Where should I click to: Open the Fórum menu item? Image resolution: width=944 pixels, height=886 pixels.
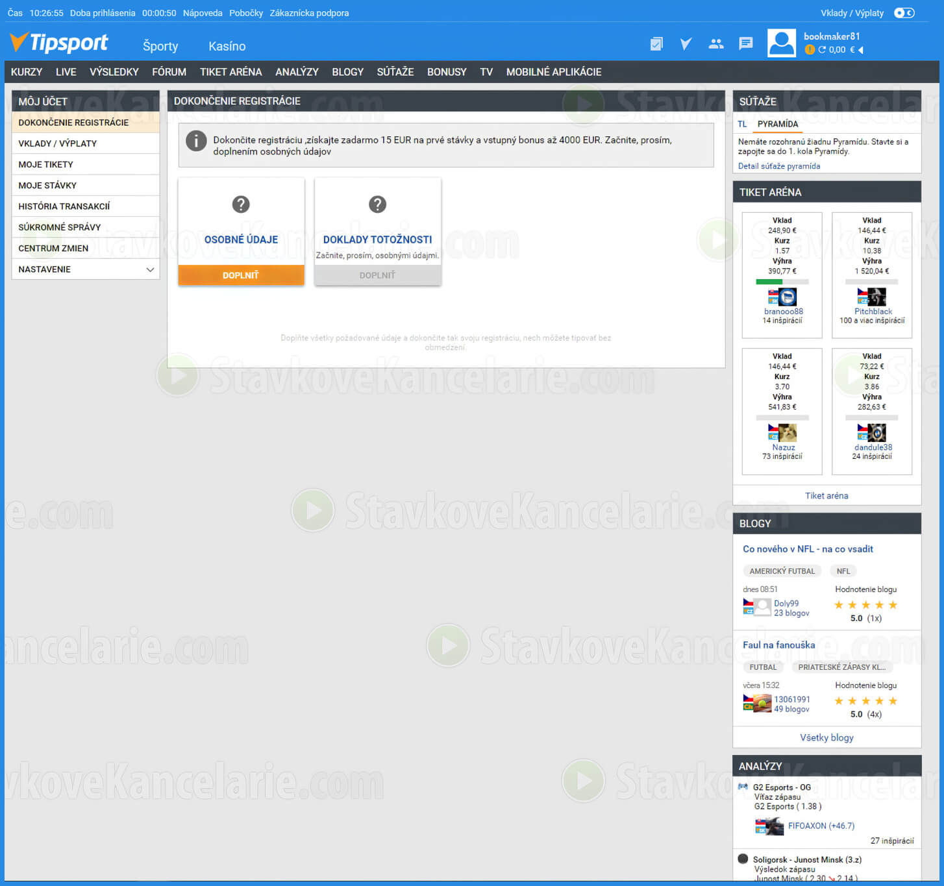click(x=169, y=72)
